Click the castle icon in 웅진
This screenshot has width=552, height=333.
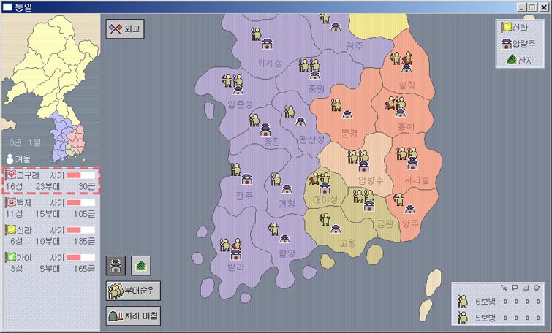266,129
